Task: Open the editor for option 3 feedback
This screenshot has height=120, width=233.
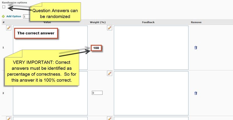Action: [110, 119]
